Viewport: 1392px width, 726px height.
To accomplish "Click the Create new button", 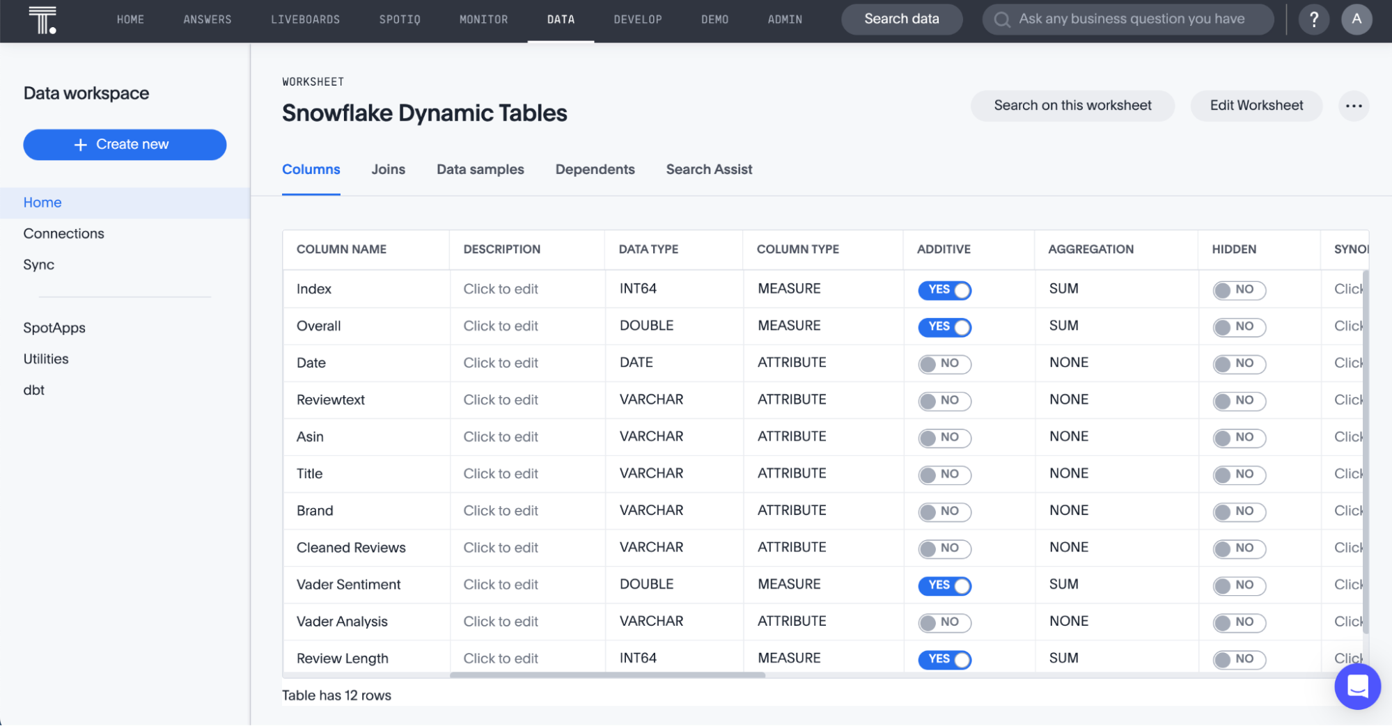I will point(125,145).
